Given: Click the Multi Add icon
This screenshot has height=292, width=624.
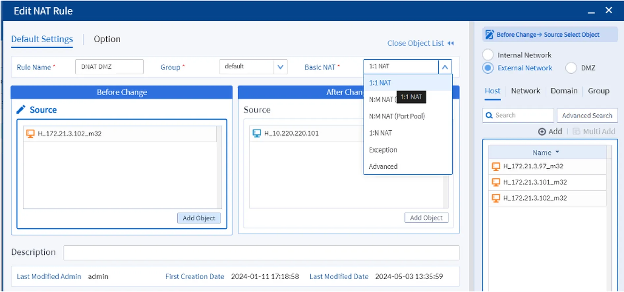Looking at the screenshot, I should point(576,132).
